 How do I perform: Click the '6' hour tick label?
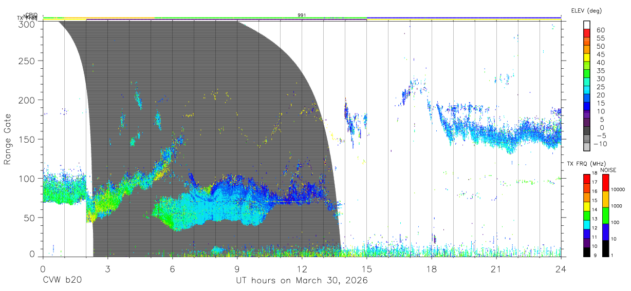(172, 269)
